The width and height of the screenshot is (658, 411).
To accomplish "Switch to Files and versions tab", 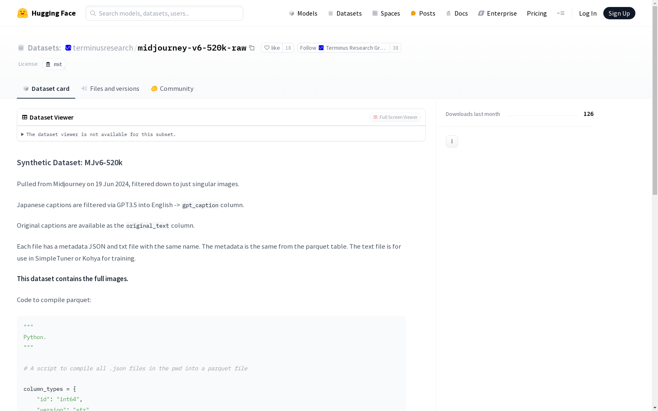I will [x=110, y=88].
